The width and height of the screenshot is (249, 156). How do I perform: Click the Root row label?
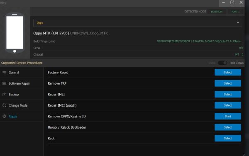click(x=51, y=139)
